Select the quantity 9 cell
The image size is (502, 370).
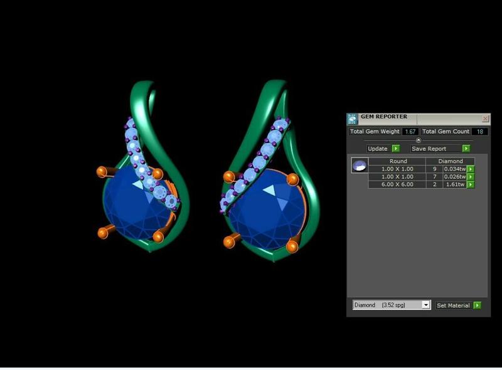click(434, 169)
